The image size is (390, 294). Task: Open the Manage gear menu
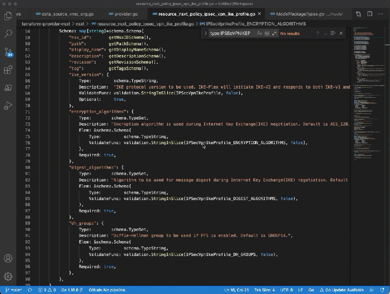click(x=8, y=277)
